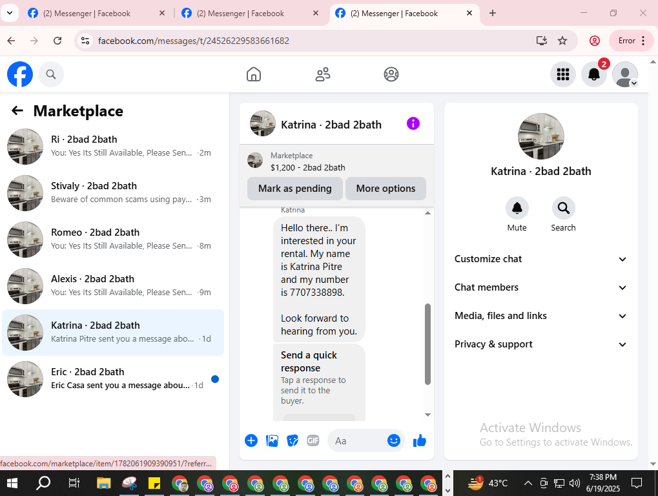The image size is (658, 496).
Task: Click the Error button in Chrome toolbar
Action: pos(631,41)
